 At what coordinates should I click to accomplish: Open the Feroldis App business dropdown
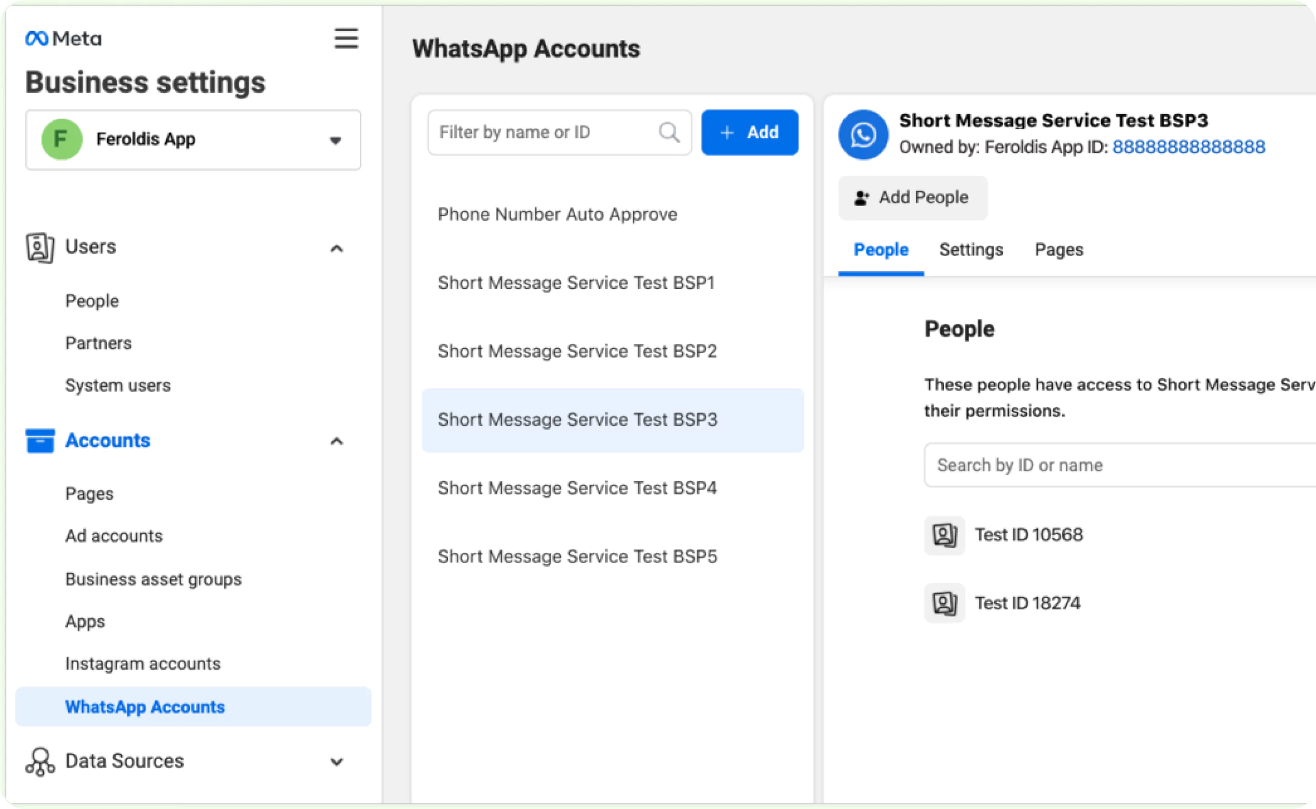335,140
